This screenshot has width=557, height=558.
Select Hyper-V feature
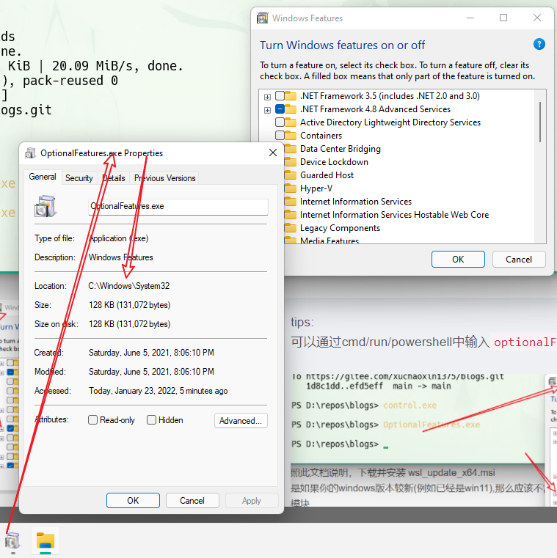pyautogui.click(x=316, y=188)
